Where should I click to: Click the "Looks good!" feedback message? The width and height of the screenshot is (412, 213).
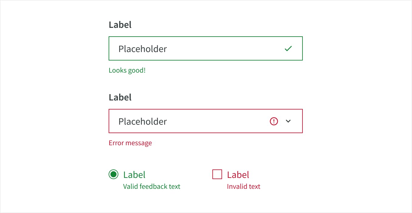pos(127,70)
